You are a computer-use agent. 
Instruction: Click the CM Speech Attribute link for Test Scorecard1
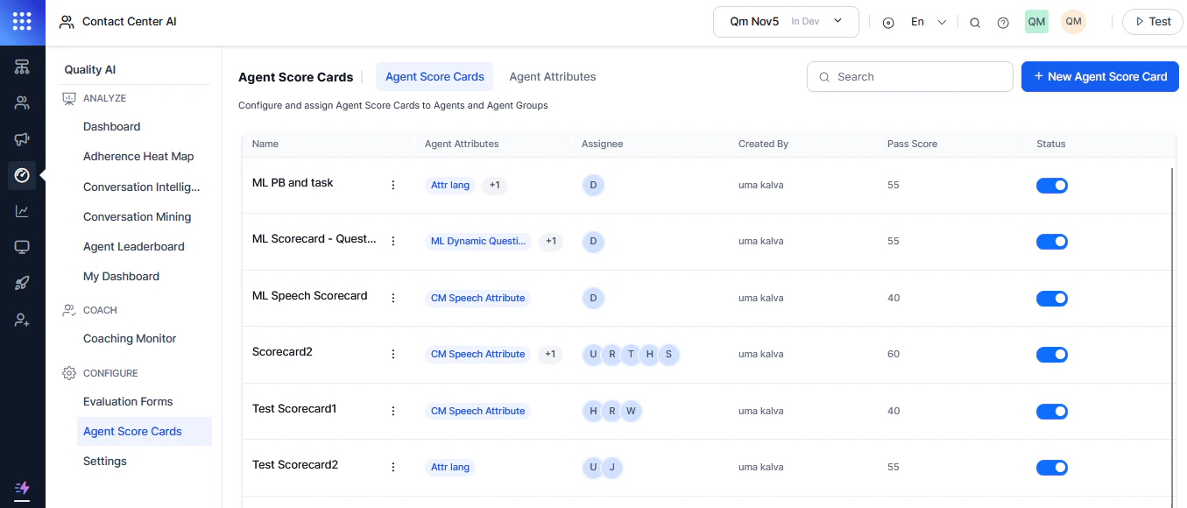(x=477, y=410)
